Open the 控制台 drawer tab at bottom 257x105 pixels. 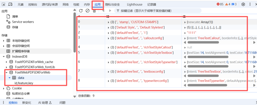(x=13, y=102)
